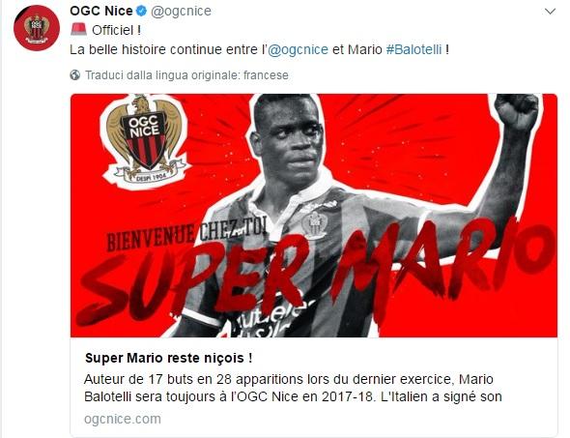Click the @ogcnice handle in header

tap(181, 12)
